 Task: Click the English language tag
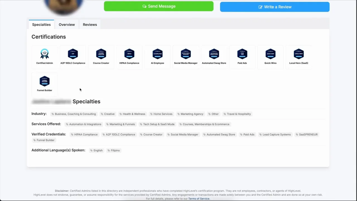97,150
